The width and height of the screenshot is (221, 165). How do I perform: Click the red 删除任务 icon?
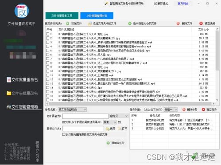(x=184, y=110)
